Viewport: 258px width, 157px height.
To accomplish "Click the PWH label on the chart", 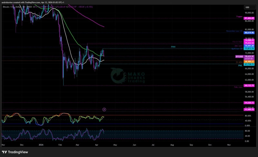I will tap(173, 47).
